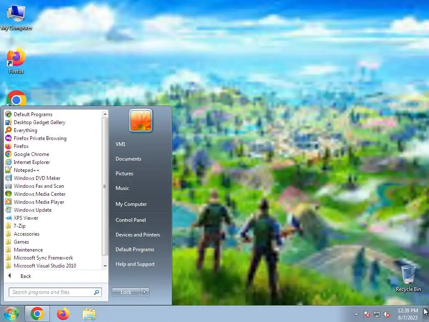Select the Chrome desktop icon above Start menu
The width and height of the screenshot is (429, 322).
[x=16, y=98]
